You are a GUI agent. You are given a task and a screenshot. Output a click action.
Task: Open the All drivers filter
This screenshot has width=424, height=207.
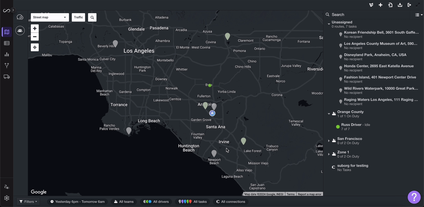pos(156,201)
